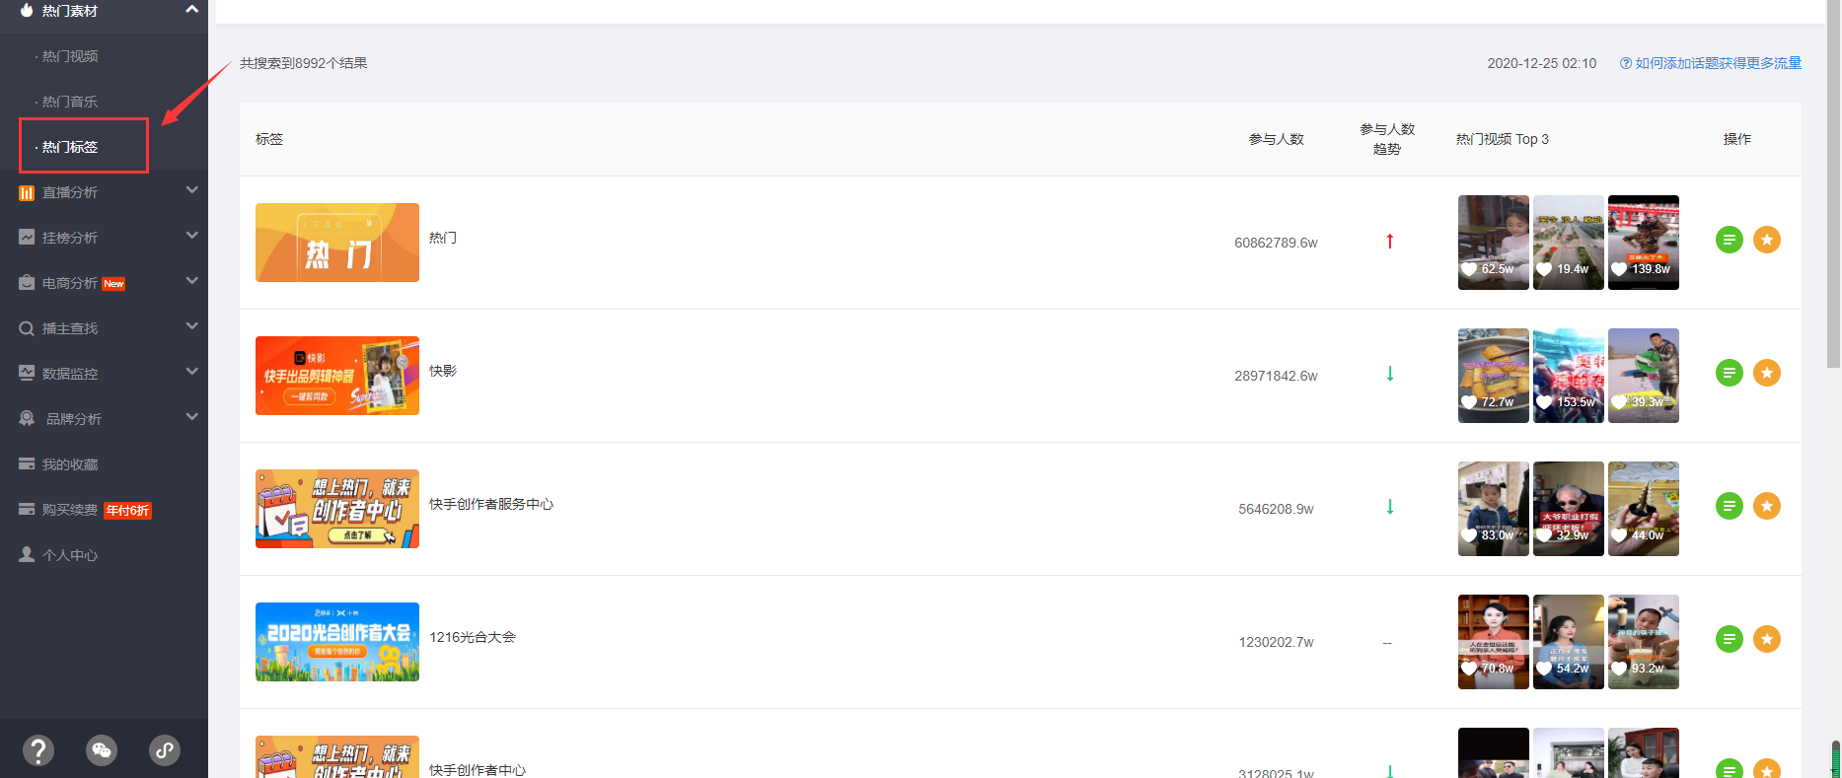The height and width of the screenshot is (778, 1842).
Task: Expand the 播主查找 menu chevron
Action: [x=191, y=326]
